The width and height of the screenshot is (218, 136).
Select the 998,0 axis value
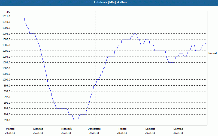(x=7, y=91)
